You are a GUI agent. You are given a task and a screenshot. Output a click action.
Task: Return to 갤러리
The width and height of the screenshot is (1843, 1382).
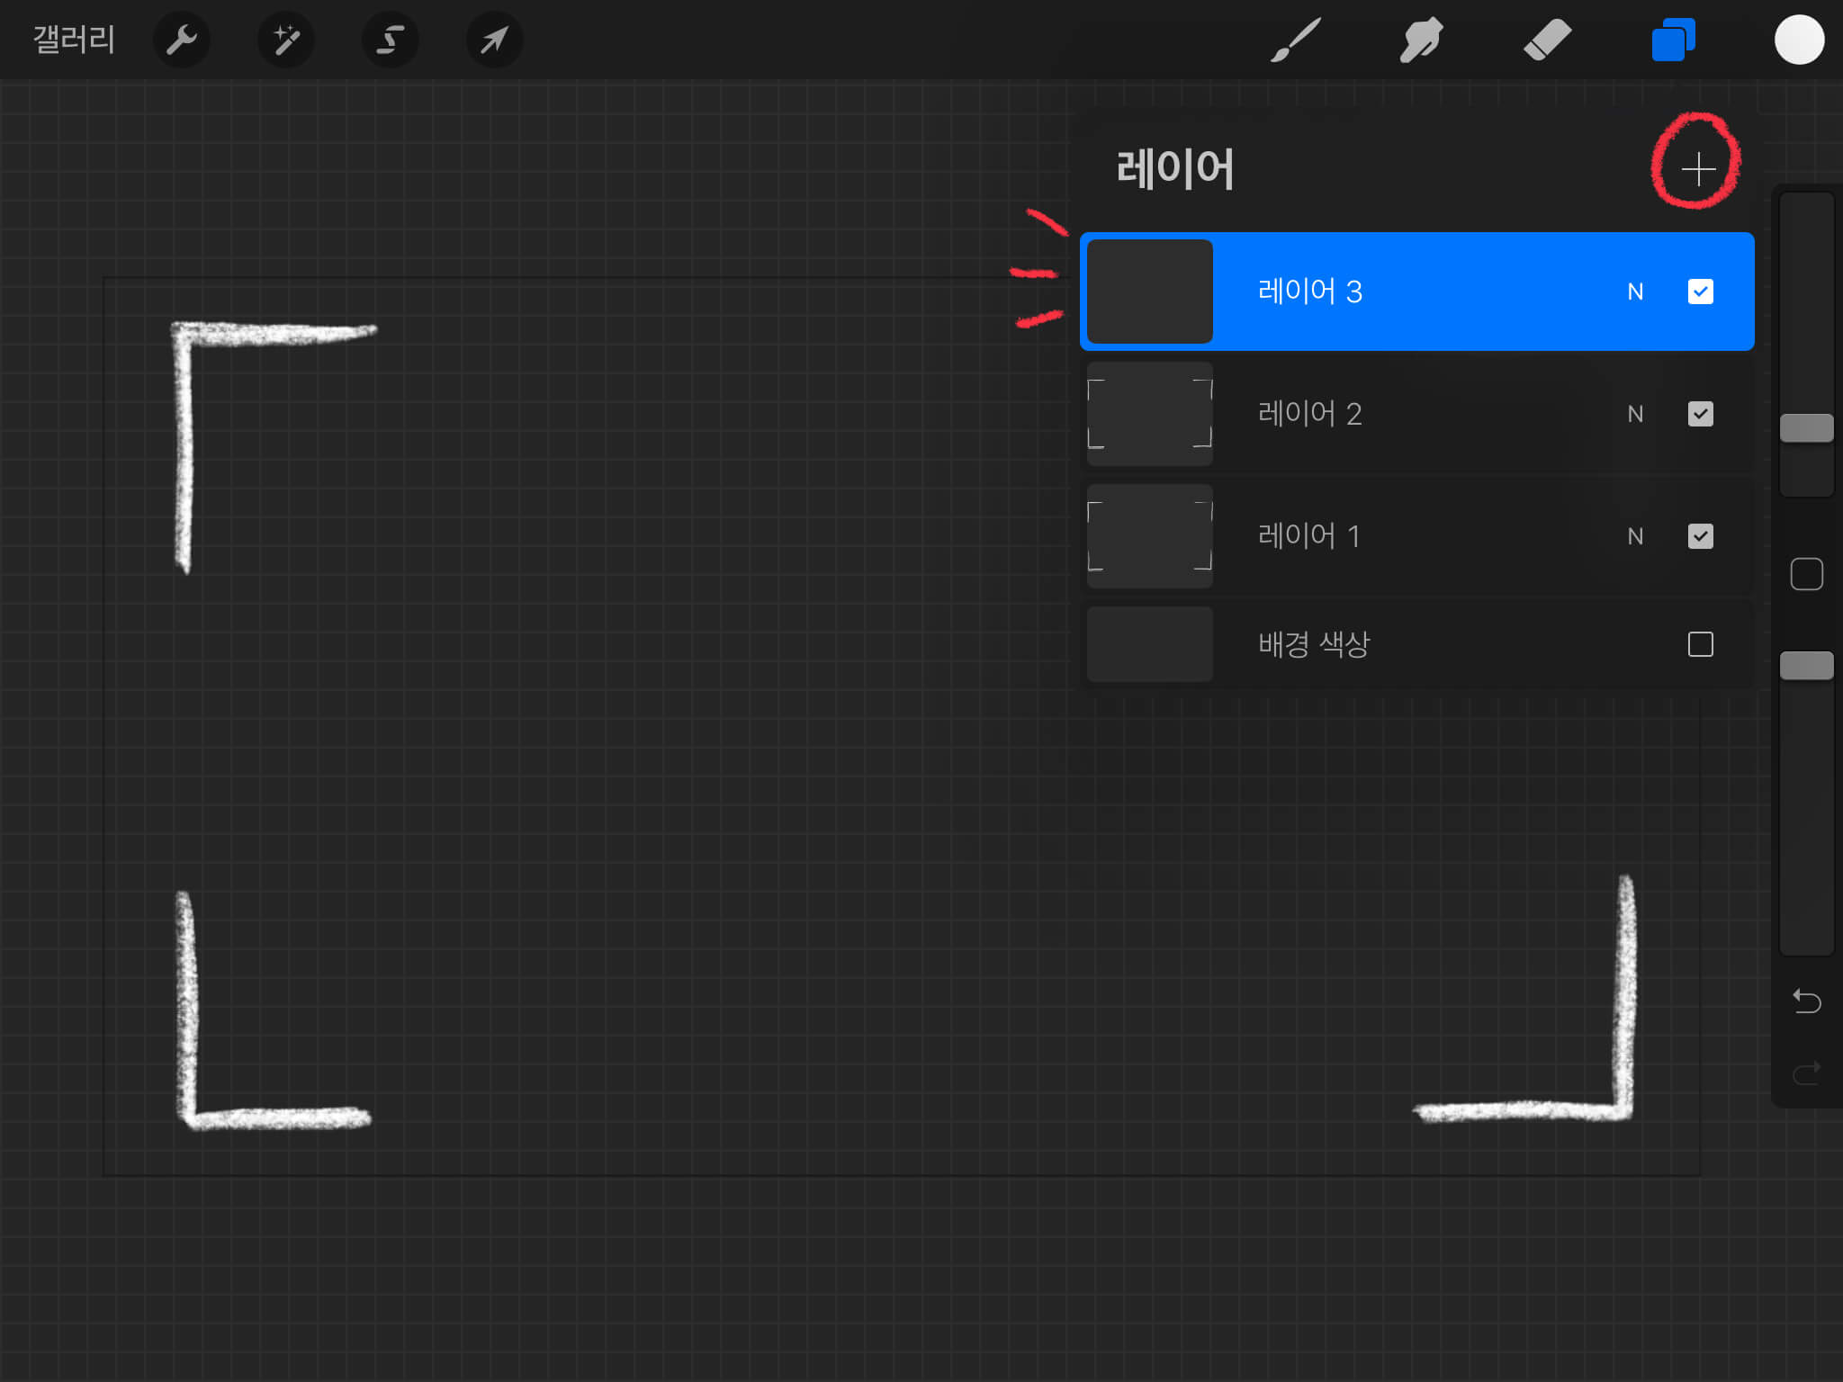click(x=74, y=40)
